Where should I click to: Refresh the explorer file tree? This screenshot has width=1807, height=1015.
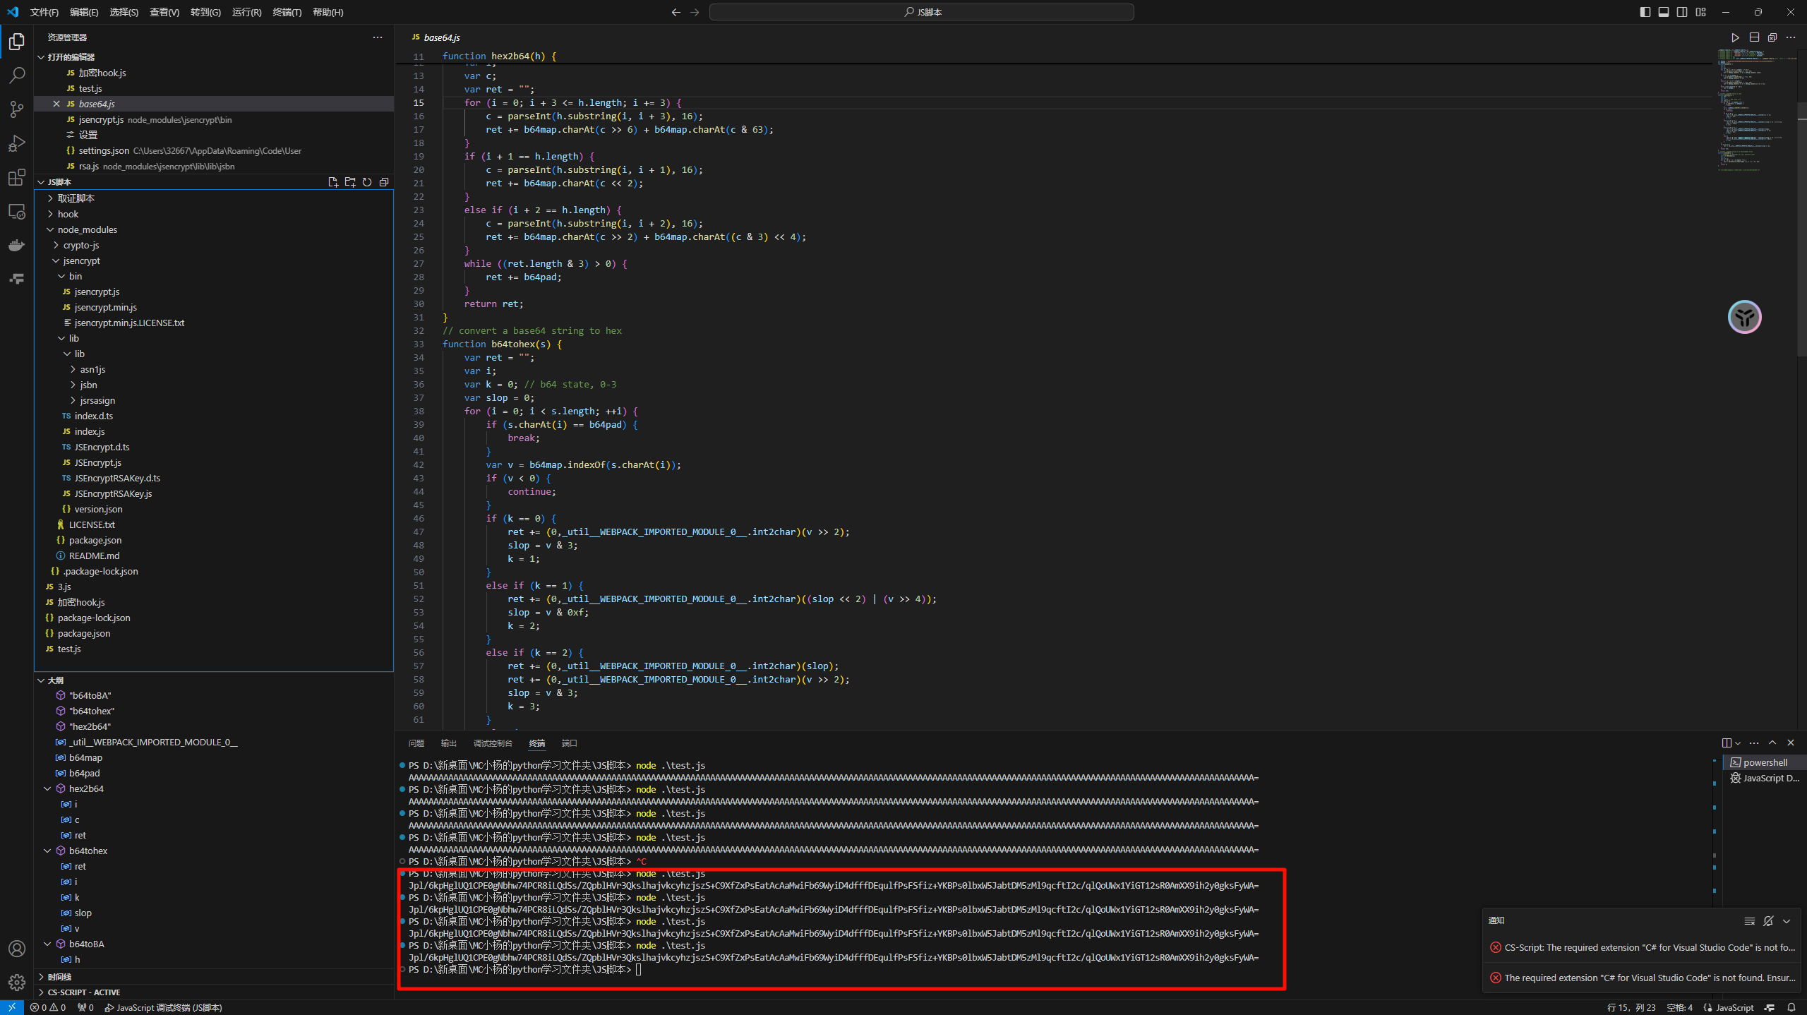[367, 182]
